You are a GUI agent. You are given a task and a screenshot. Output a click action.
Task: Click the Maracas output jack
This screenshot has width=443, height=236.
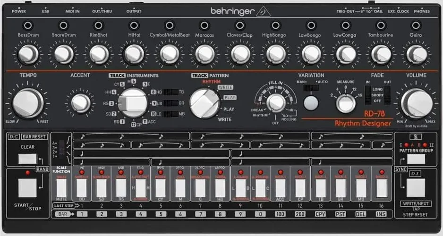tap(204, 25)
